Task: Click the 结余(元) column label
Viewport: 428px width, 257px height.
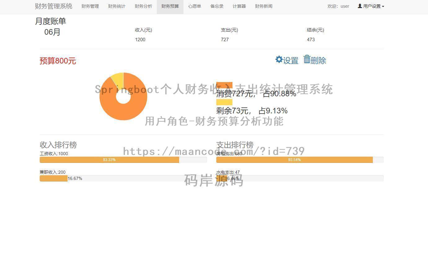Action: point(315,30)
